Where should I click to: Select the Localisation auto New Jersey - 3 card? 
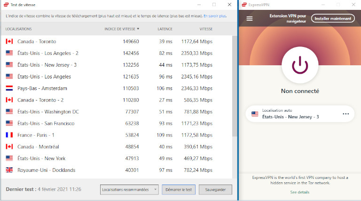coord(300,114)
